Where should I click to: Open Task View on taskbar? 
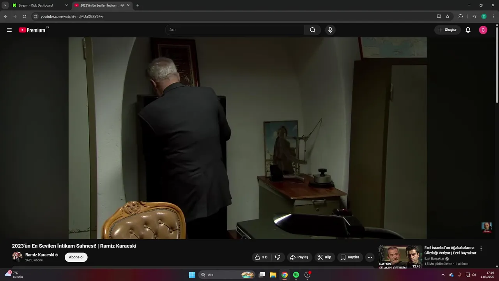coord(262,275)
